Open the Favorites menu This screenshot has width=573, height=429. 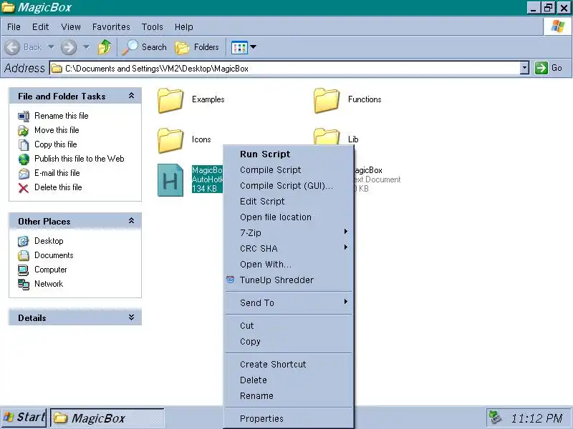click(111, 27)
